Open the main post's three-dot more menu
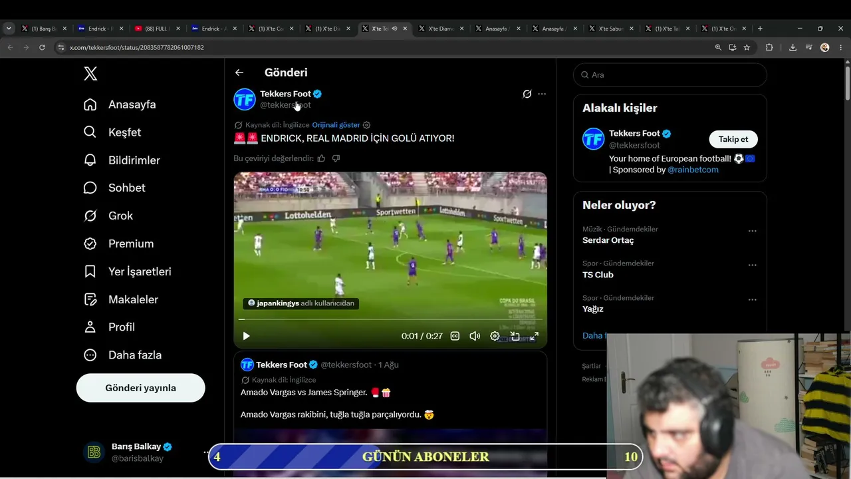851x479 pixels. click(x=542, y=94)
